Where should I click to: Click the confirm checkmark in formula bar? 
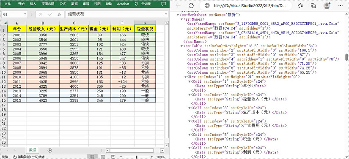50,14
